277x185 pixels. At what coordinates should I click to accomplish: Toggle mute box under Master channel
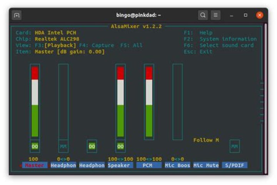[x=35, y=146]
